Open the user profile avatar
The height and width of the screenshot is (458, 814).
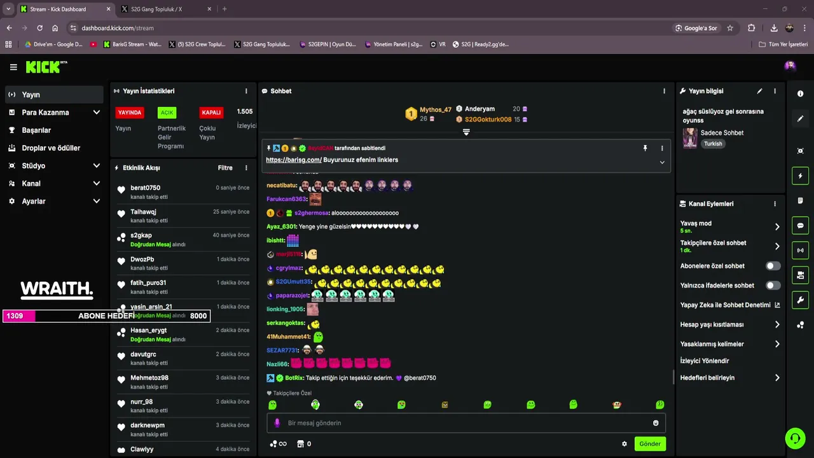(790, 66)
